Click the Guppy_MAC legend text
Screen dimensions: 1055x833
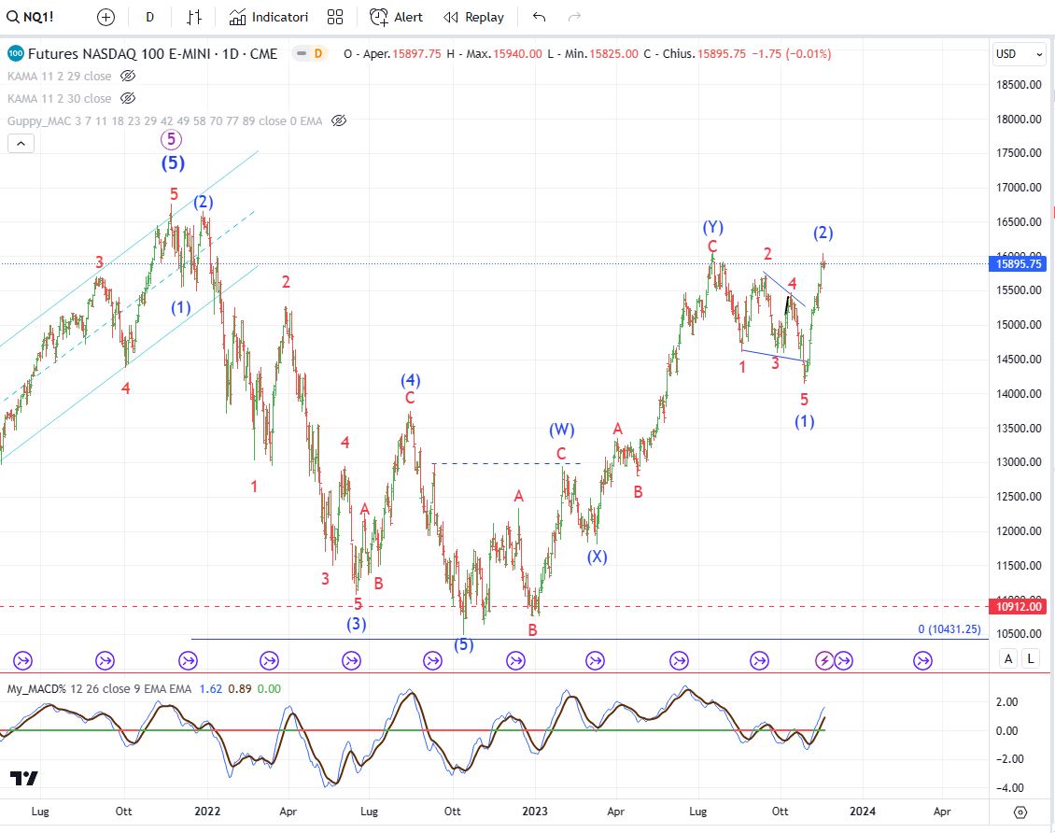(165, 121)
